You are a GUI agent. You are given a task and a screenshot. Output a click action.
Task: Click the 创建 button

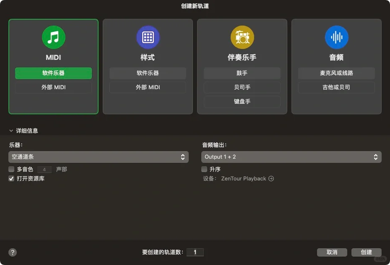point(367,252)
